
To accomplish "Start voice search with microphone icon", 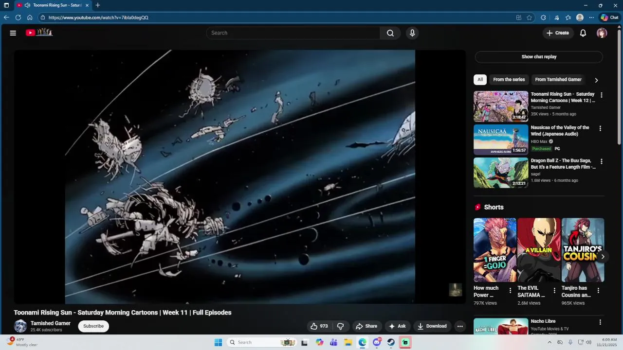I will (x=412, y=33).
